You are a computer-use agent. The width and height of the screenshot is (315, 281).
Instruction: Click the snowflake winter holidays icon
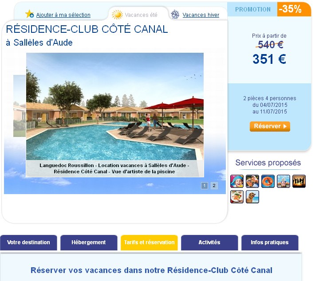pyautogui.click(x=175, y=15)
